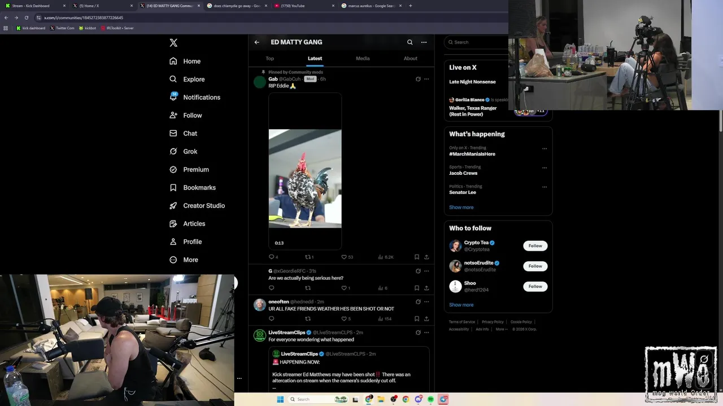Open Windows Start menu
This screenshot has height=406, width=723.
(x=280, y=399)
